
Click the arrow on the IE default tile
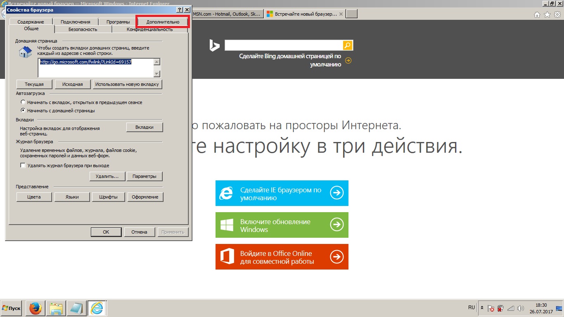pyautogui.click(x=337, y=193)
